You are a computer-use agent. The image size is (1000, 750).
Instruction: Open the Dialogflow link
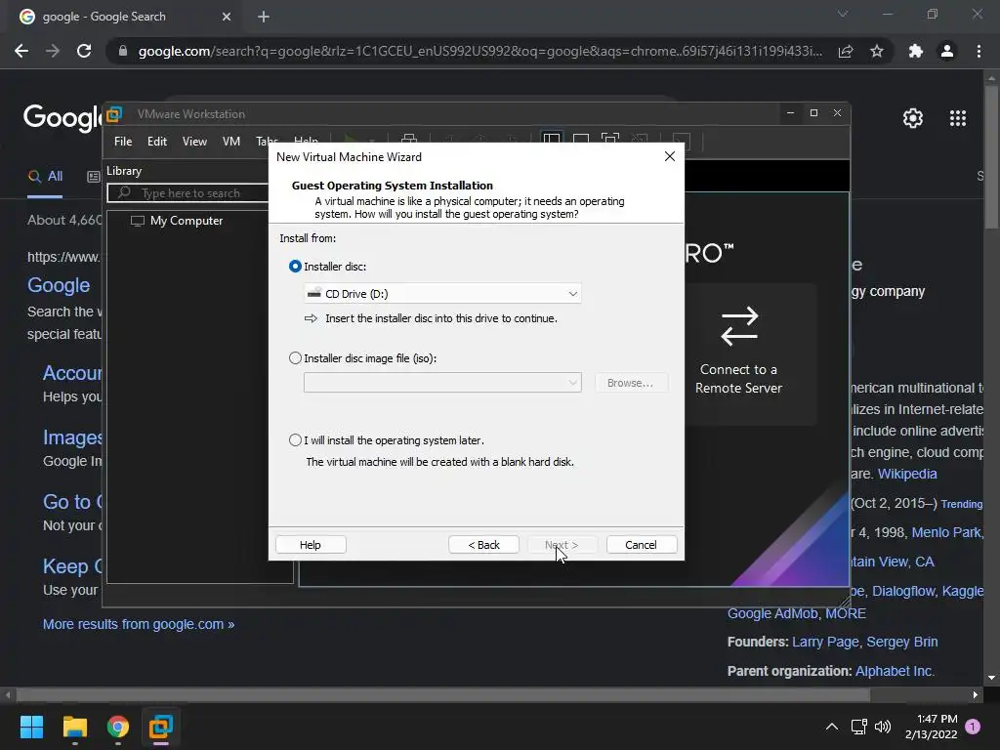[x=903, y=591]
